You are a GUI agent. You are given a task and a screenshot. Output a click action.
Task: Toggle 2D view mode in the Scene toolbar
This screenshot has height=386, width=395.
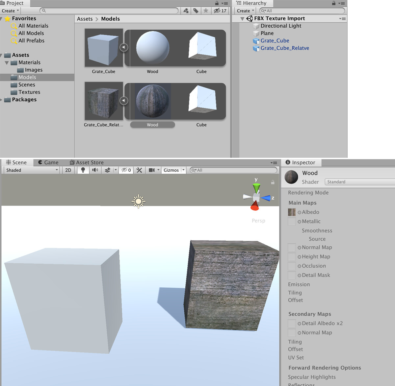[68, 170]
